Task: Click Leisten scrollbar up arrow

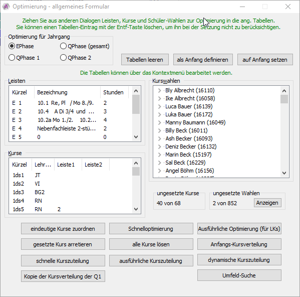Action: (136, 91)
